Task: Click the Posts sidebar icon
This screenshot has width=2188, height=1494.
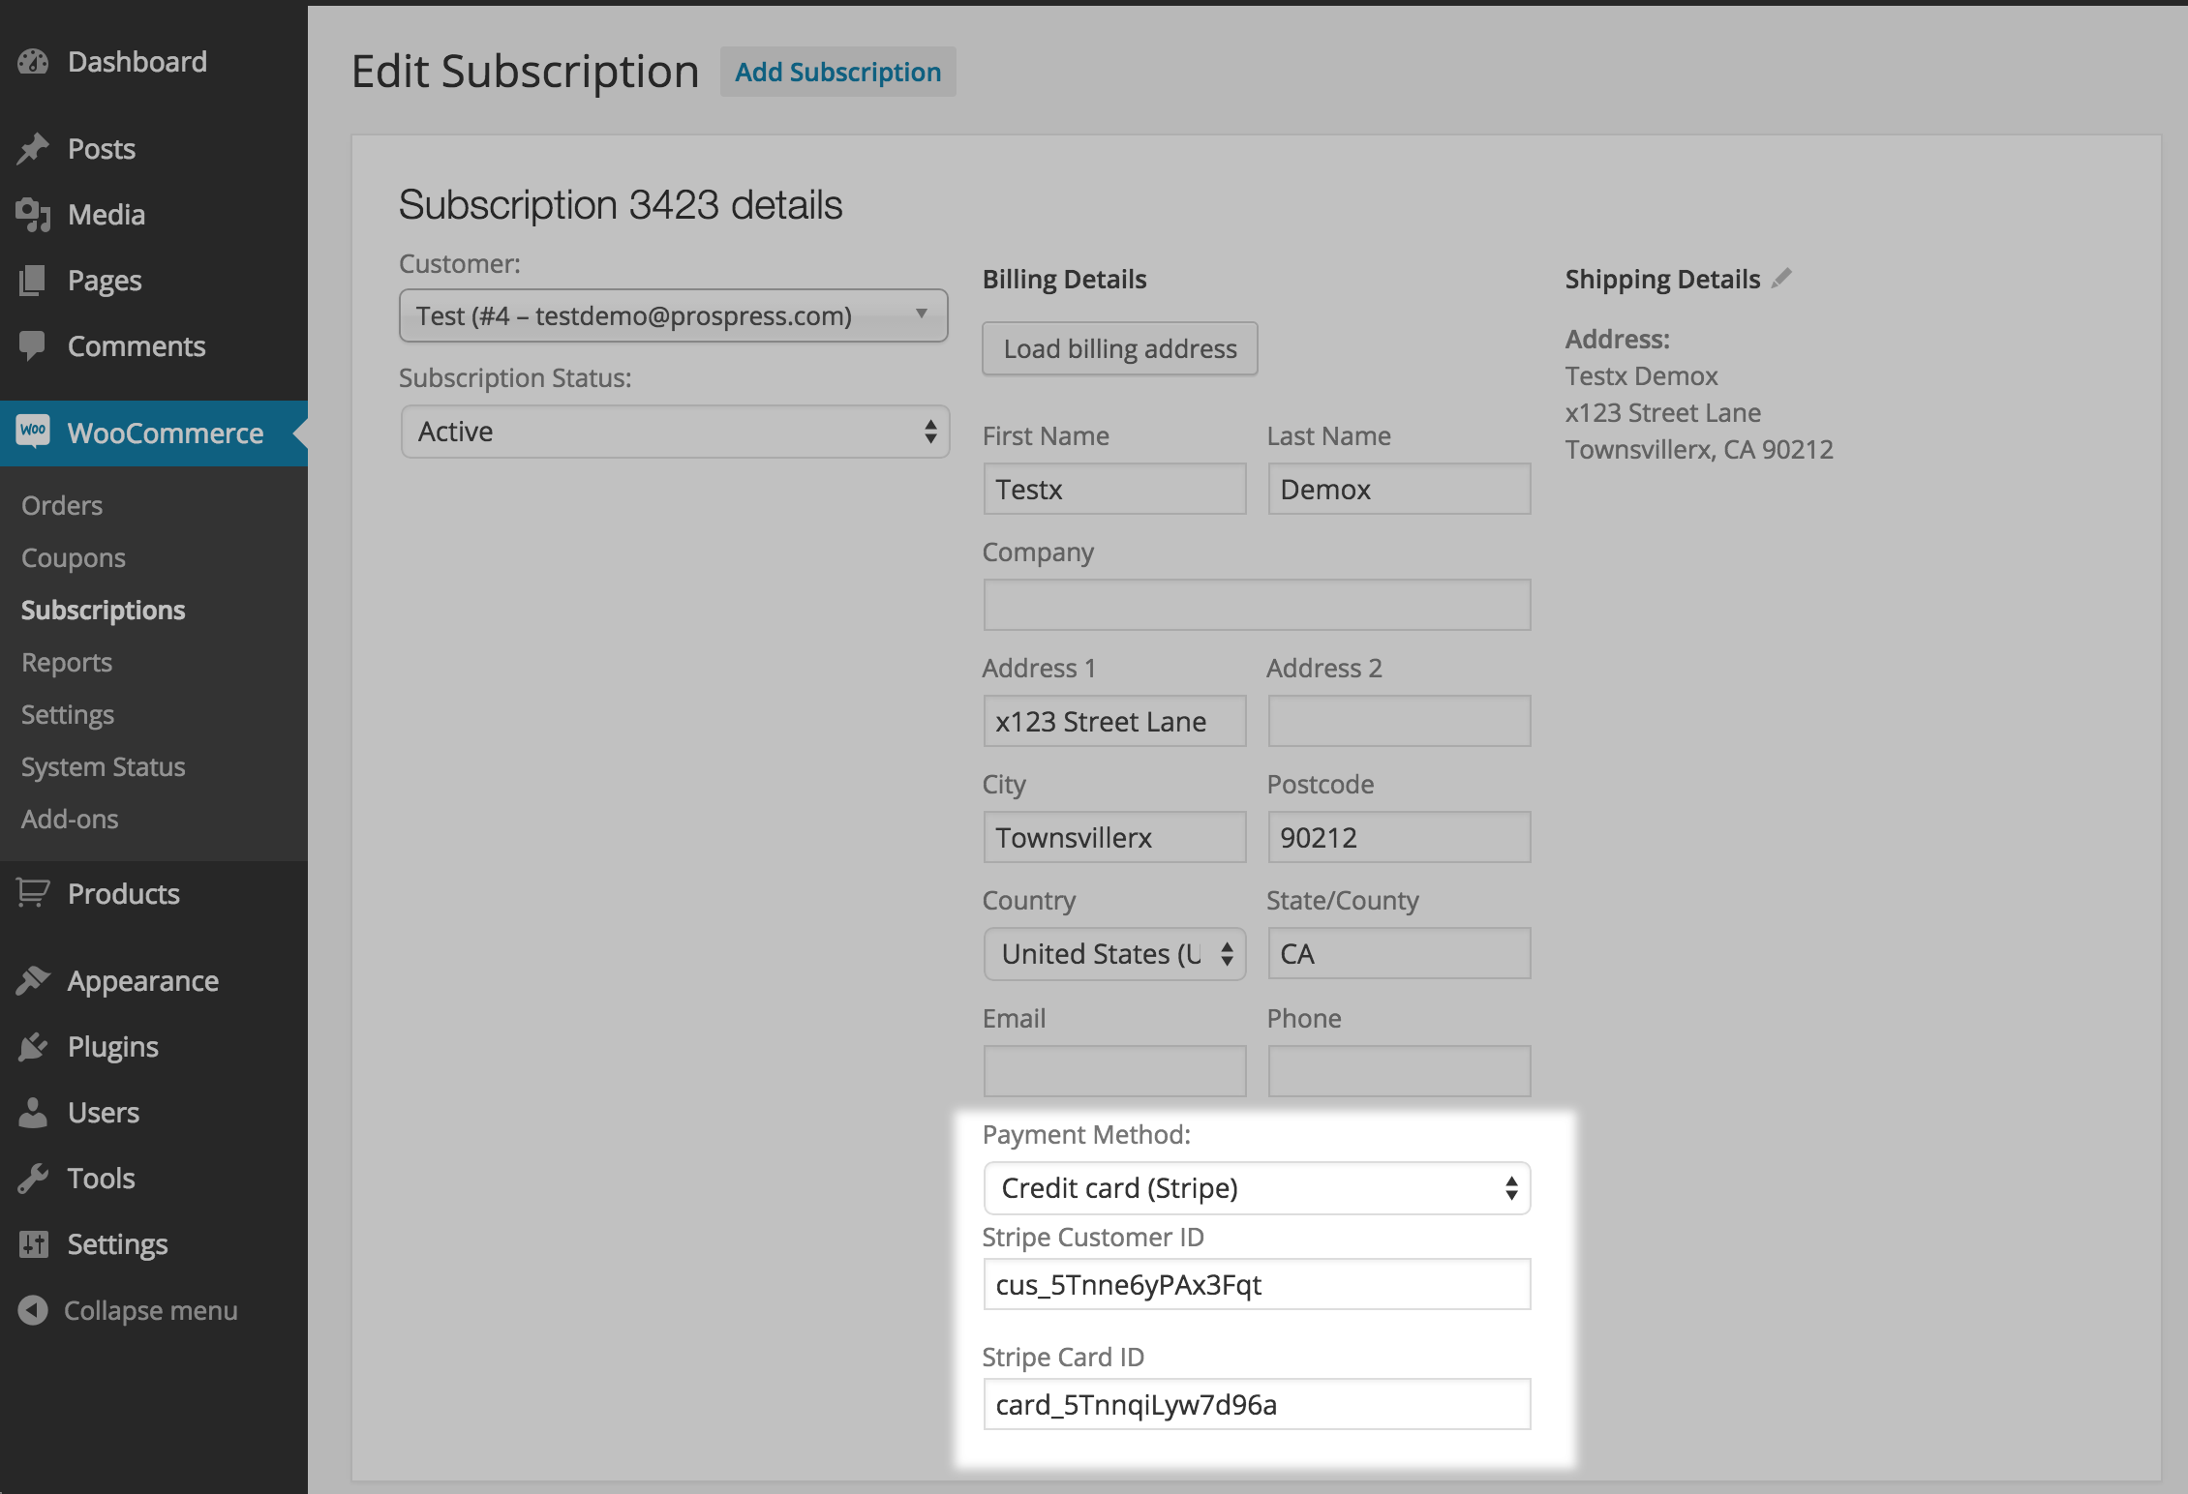Action: coord(35,148)
